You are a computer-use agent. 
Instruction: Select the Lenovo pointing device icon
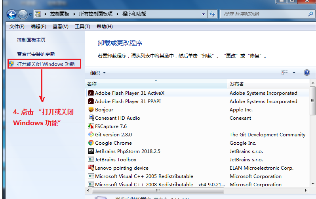coord(91,168)
